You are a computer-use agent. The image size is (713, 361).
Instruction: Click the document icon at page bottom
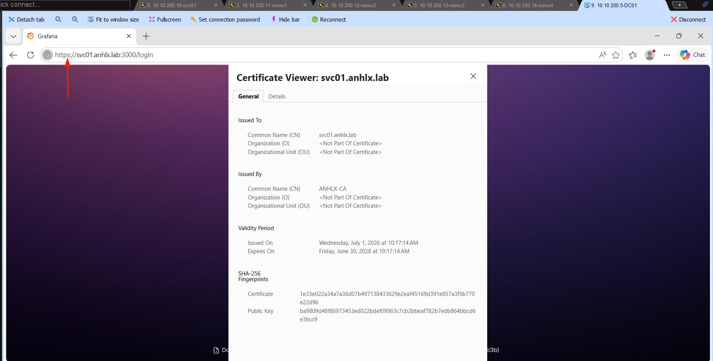coord(216,350)
